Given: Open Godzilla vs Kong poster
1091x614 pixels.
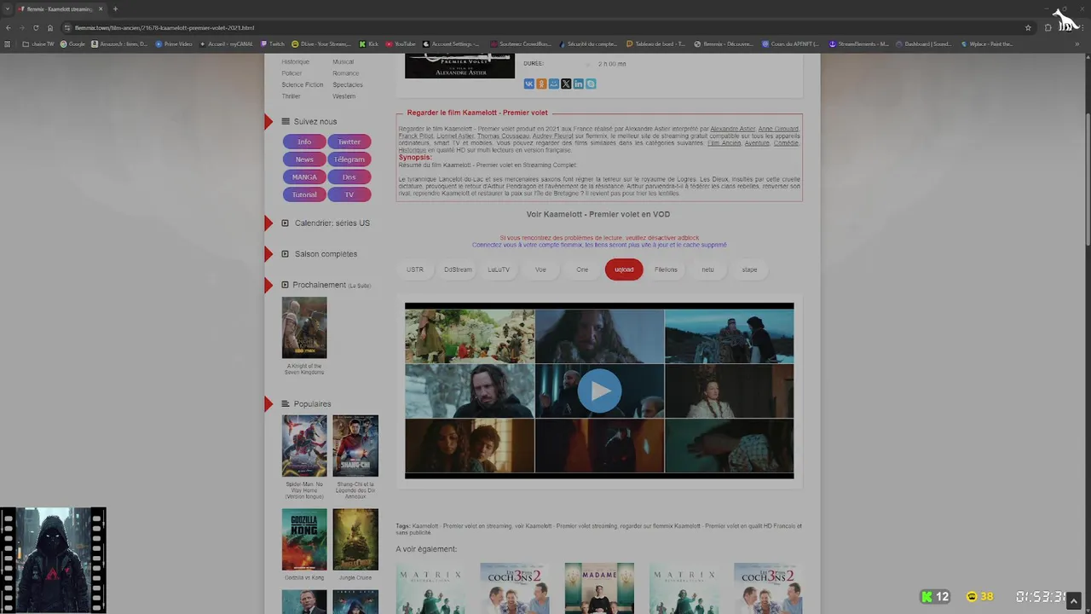Looking at the screenshot, I should coord(304,540).
